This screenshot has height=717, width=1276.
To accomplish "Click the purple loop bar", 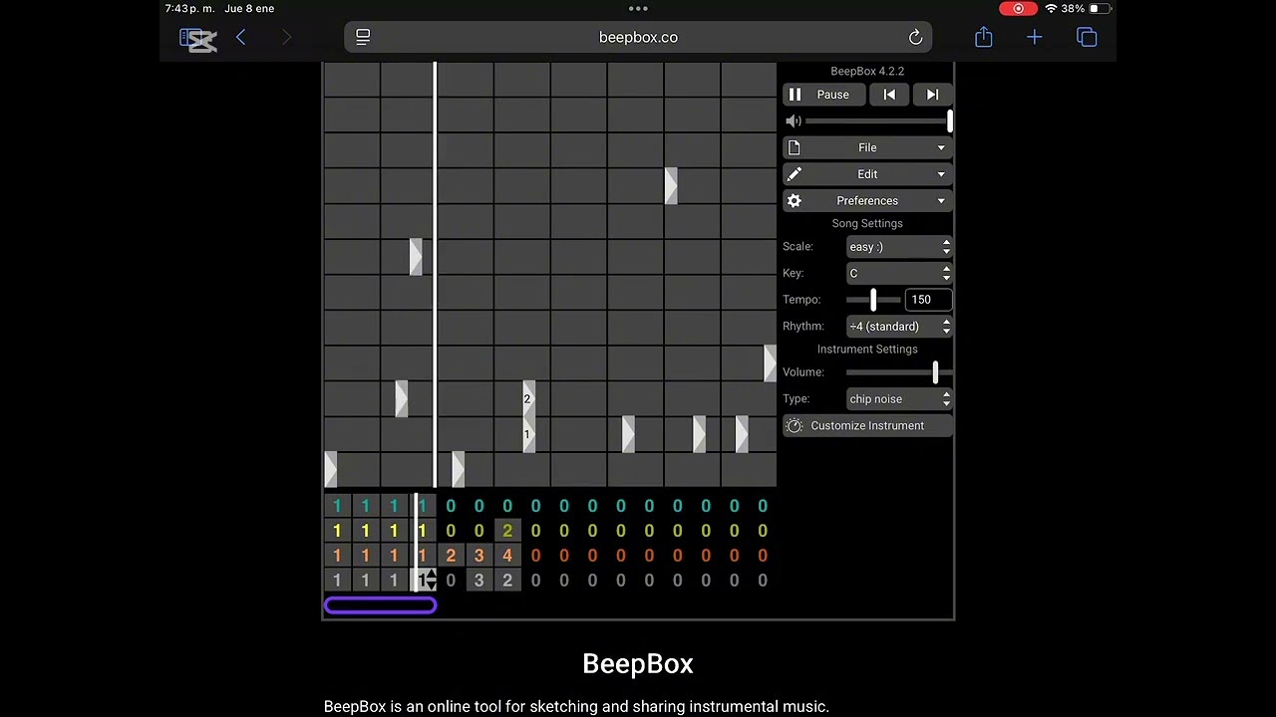I will (x=380, y=605).
